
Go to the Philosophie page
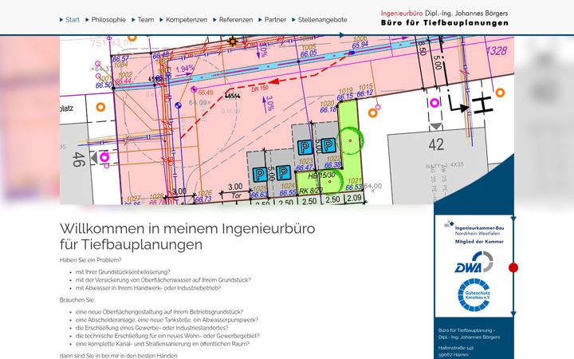[x=108, y=20]
